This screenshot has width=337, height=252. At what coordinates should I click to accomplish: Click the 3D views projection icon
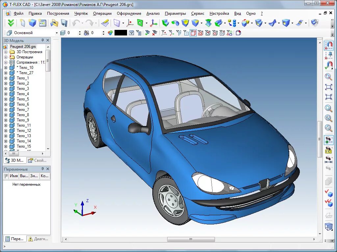click(315, 23)
